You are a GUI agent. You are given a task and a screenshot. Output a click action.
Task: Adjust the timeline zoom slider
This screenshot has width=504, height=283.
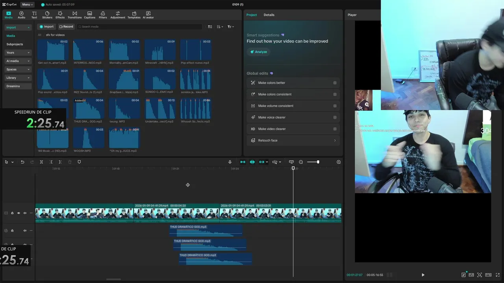(313, 162)
